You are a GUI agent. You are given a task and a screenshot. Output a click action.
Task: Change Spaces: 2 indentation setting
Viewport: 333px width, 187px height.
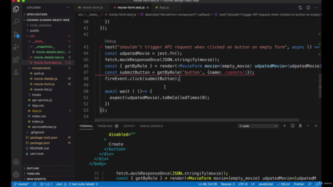point(228,184)
